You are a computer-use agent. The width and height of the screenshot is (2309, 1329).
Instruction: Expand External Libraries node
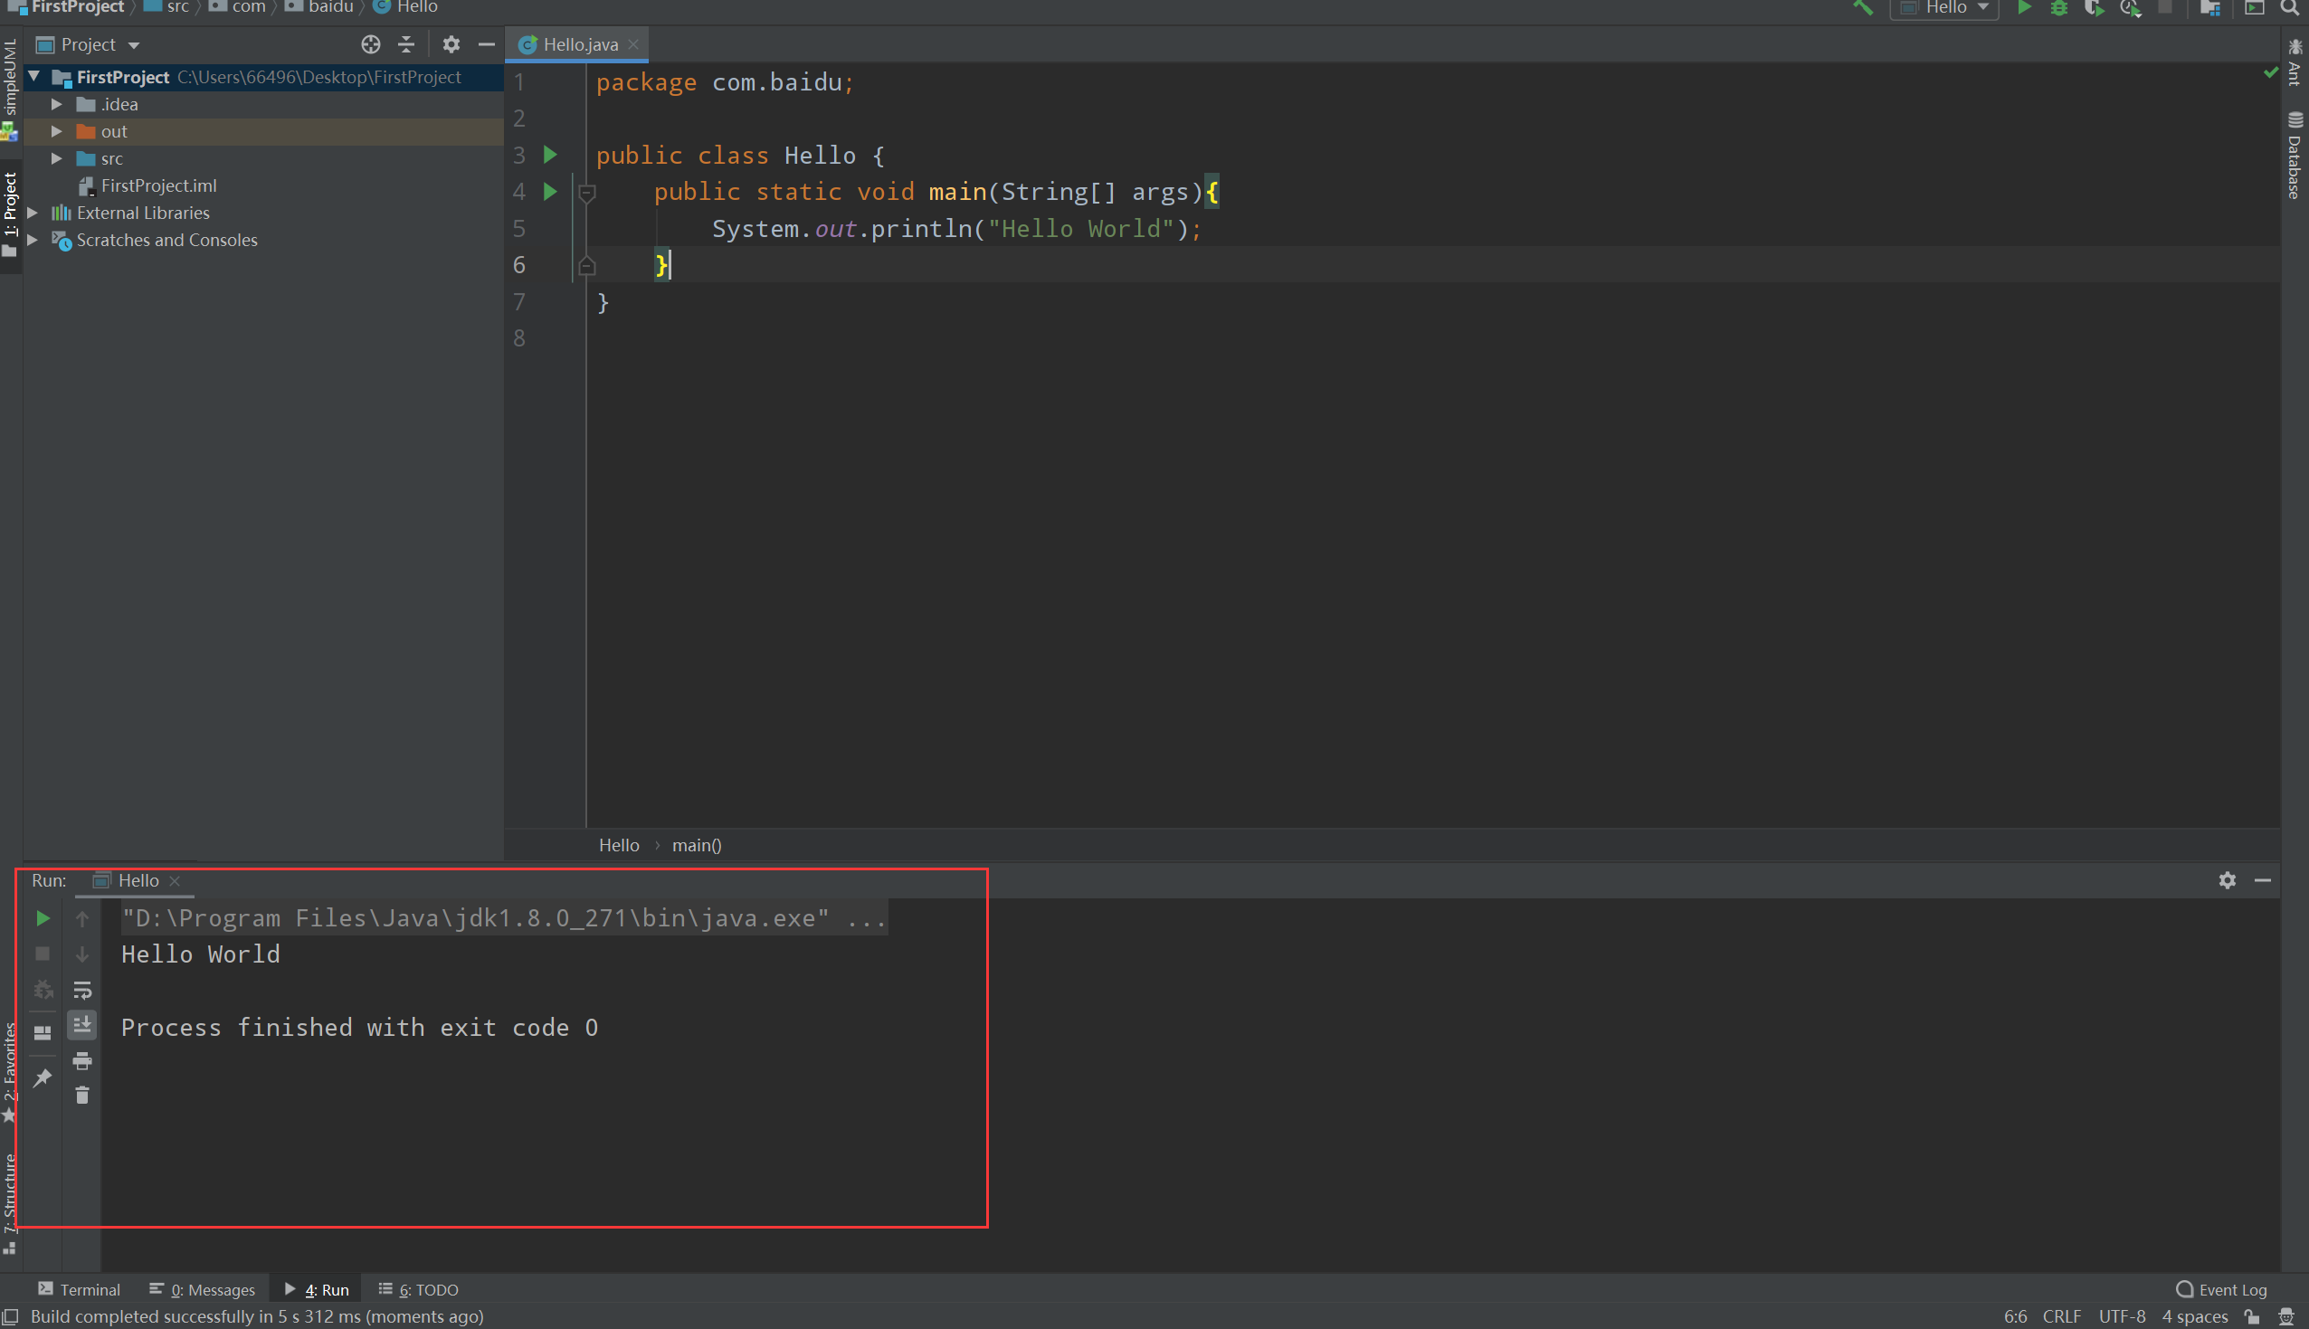(33, 213)
